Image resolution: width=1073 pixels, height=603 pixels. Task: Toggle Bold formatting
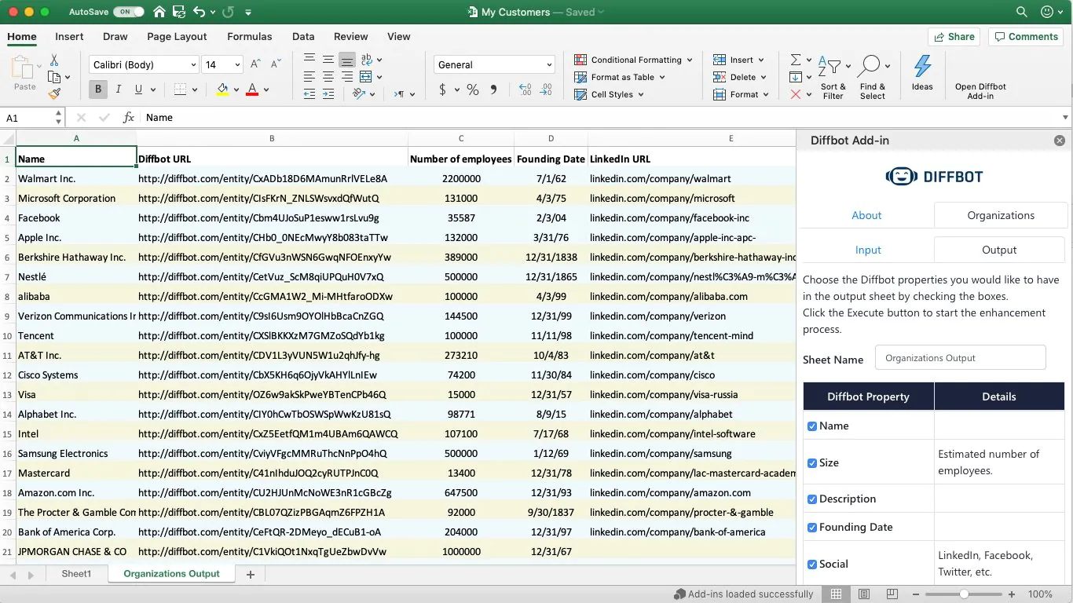tap(98, 90)
